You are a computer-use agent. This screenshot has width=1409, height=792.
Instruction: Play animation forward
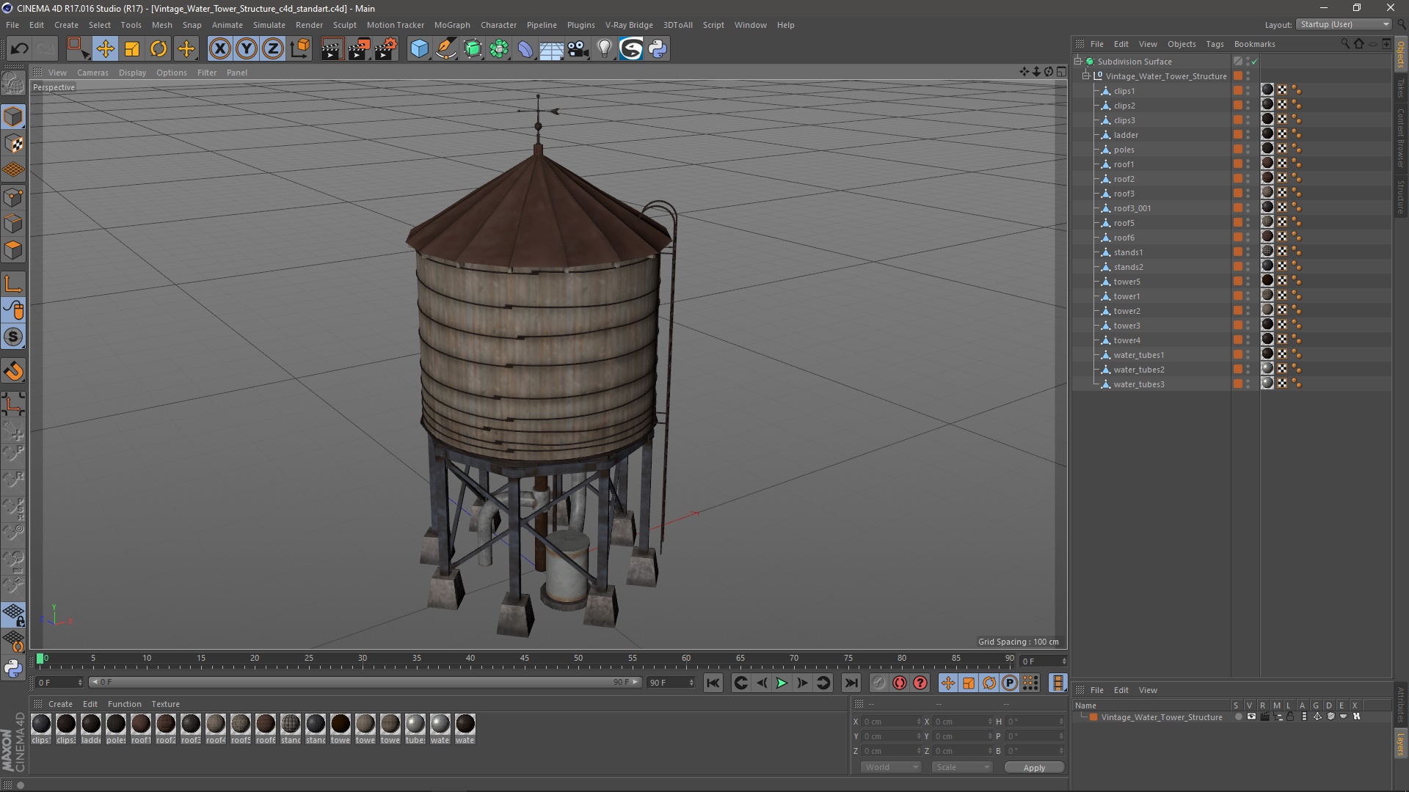click(782, 683)
